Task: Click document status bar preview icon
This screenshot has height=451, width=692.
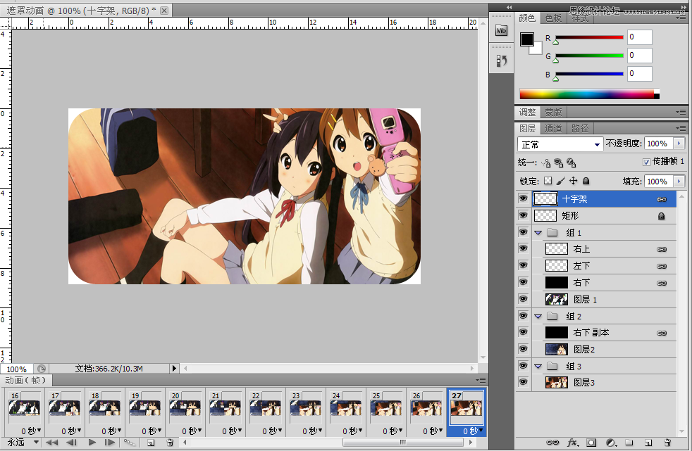Action: [x=42, y=369]
